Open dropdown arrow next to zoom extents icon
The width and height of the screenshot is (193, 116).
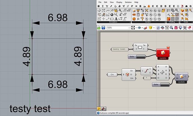tap(136, 28)
